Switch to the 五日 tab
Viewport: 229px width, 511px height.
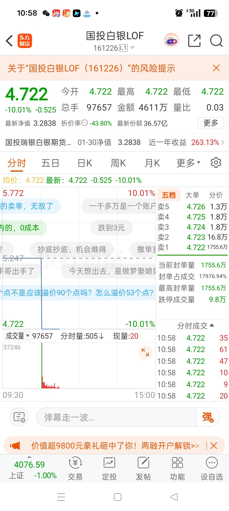[x=50, y=163]
